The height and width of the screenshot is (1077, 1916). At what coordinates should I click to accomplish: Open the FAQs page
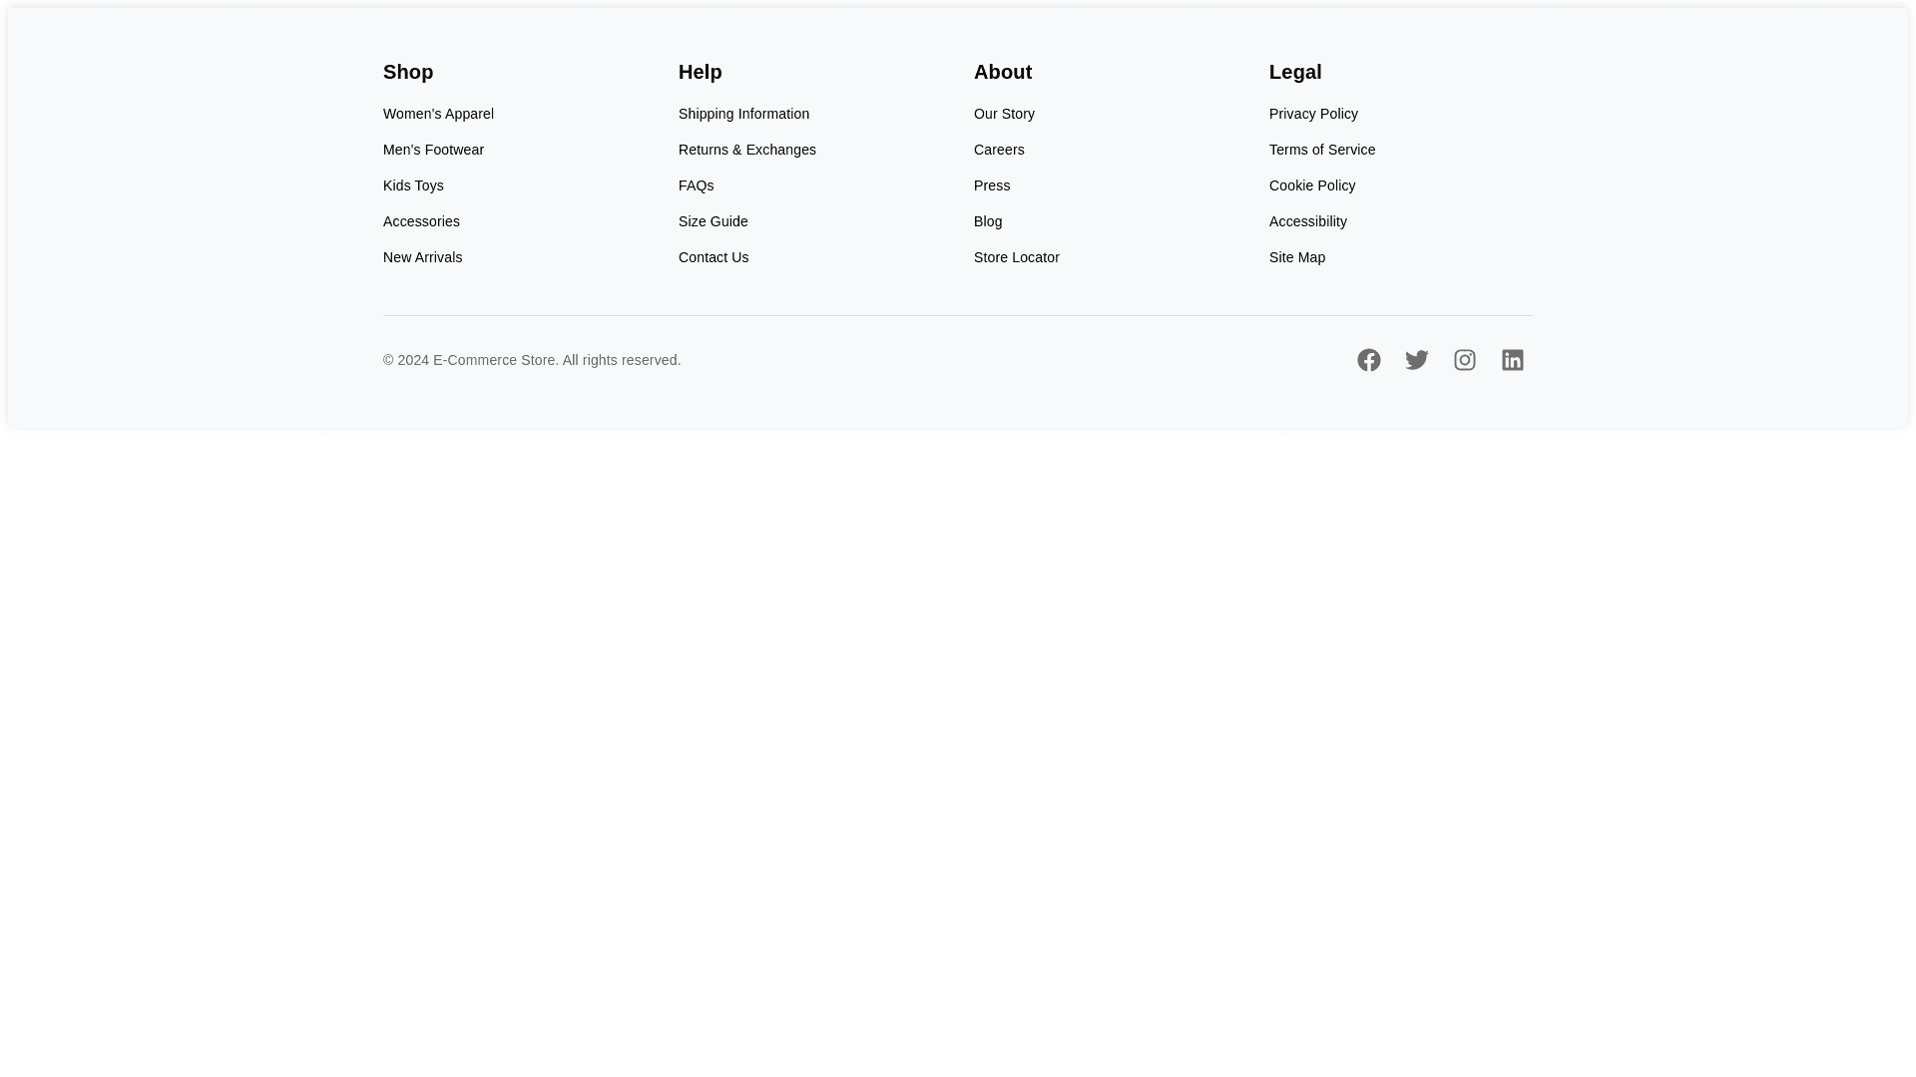click(696, 185)
